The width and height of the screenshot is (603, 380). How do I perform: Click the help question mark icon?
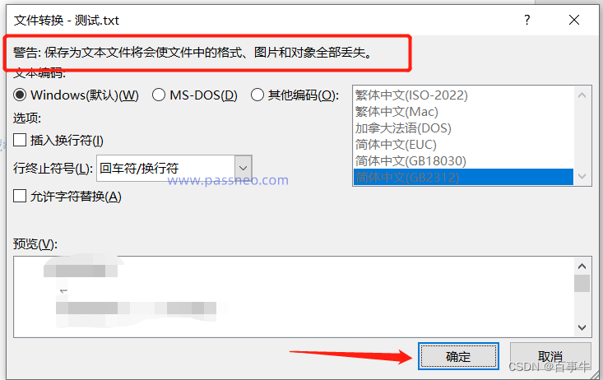(x=526, y=20)
